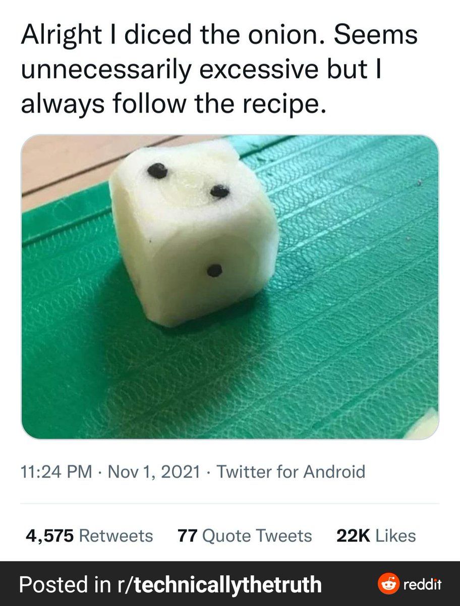Click the reddit wordmark text
This screenshot has width=460, height=606.
tap(421, 584)
